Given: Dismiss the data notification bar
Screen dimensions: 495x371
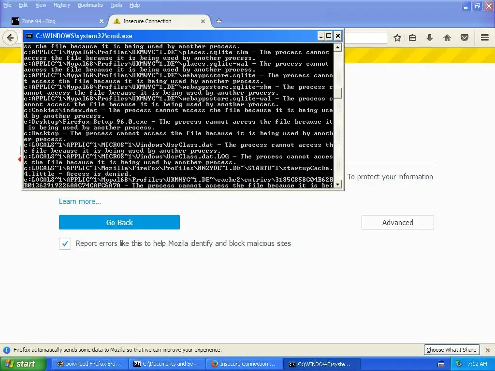Looking at the screenshot, I should coord(488,350).
